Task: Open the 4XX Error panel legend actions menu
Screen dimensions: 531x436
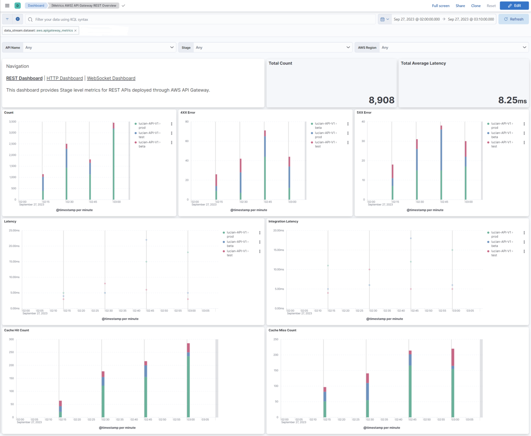Action: pyautogui.click(x=348, y=123)
